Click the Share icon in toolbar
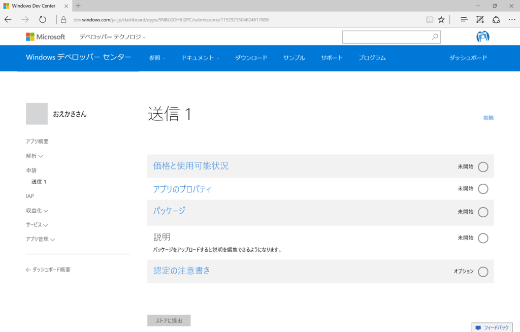Image resolution: width=520 pixels, height=332 pixels. [496, 20]
